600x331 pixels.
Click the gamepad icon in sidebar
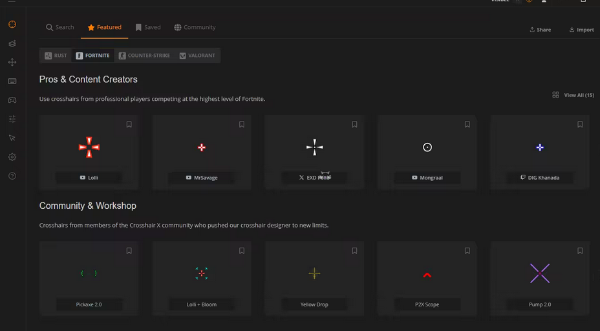[x=12, y=100]
